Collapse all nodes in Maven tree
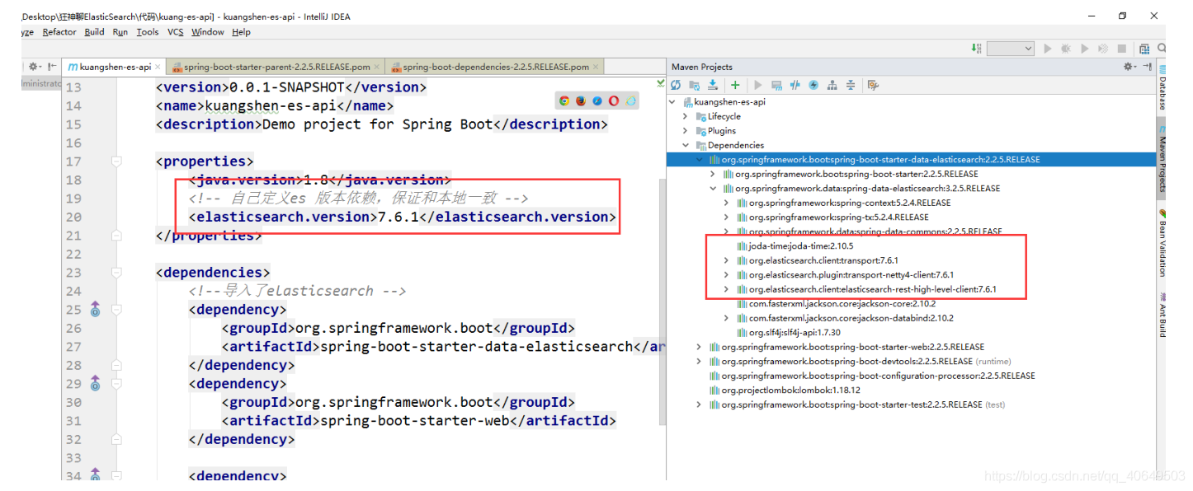 [851, 85]
